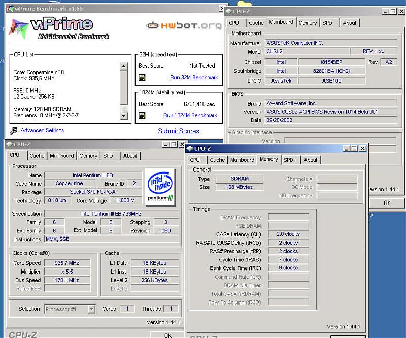Open Cache tab in Mainboard CPU-Z window

[x=256, y=23]
